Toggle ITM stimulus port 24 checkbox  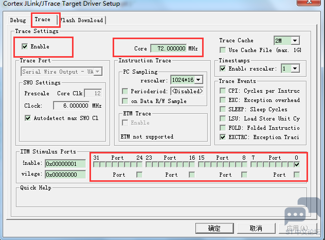point(139,165)
